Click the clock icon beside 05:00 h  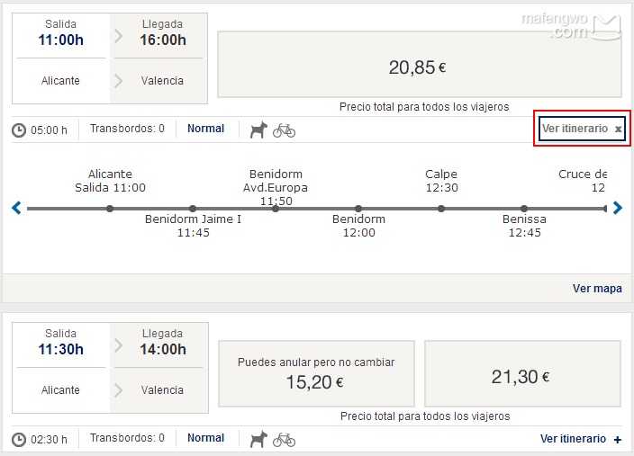tap(19, 130)
